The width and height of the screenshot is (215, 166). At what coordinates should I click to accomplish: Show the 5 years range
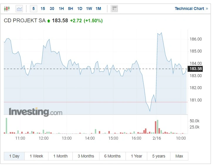pyautogui.click(x=159, y=156)
